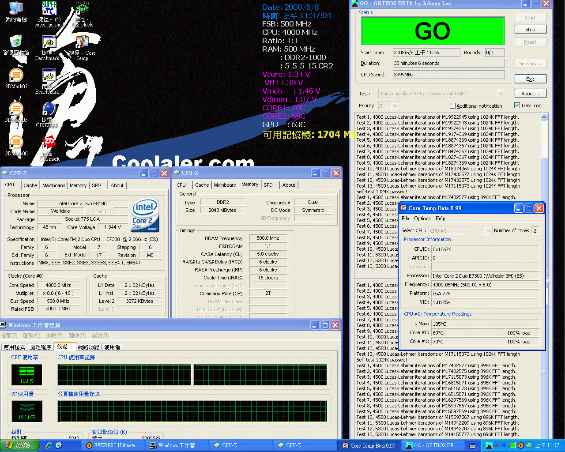
Task: Switch to the 處理程序 tab in Task Manager
Action: click(41, 347)
